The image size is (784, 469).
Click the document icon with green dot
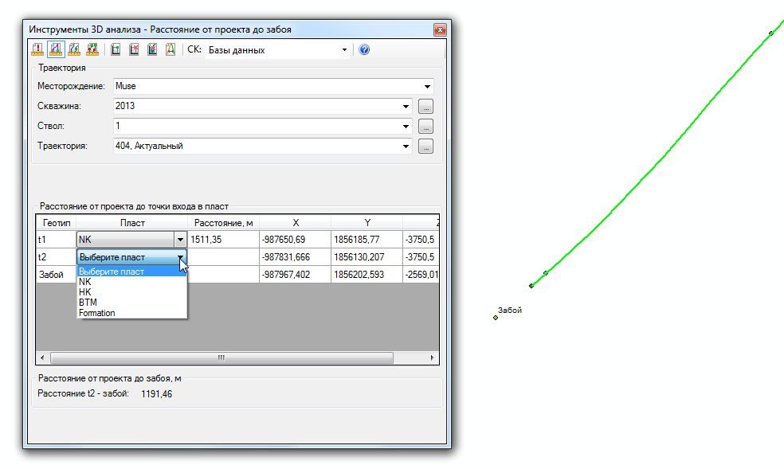click(x=116, y=49)
